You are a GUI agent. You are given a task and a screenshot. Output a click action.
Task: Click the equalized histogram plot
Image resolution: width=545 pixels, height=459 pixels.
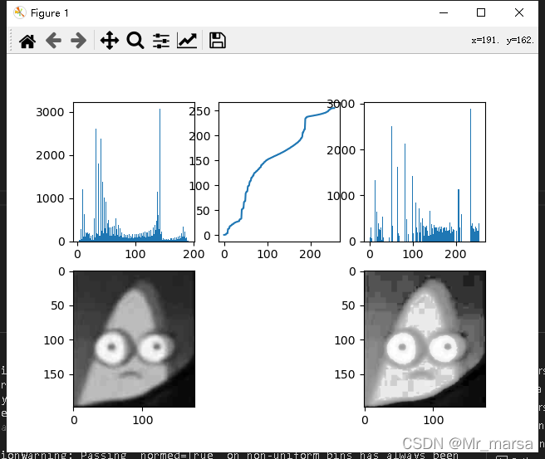click(425, 172)
